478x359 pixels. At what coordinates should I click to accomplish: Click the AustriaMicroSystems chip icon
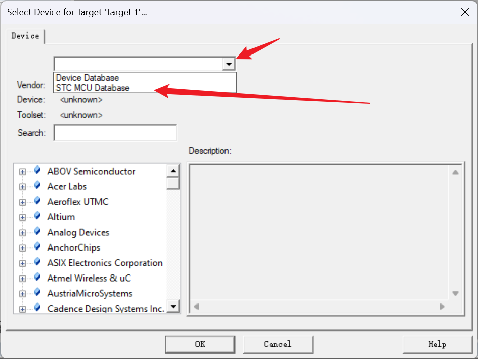[x=37, y=292]
